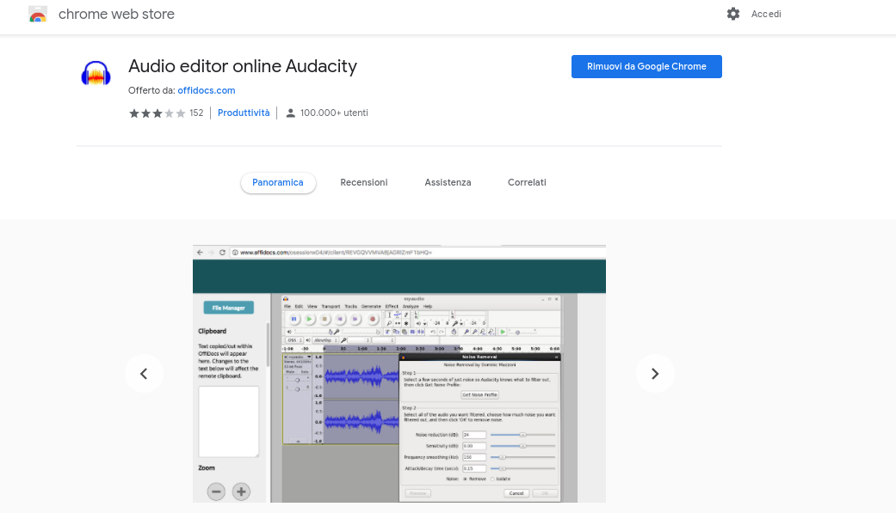
Task: Click the '100.000+ utenti' user count text
Action: [334, 113]
